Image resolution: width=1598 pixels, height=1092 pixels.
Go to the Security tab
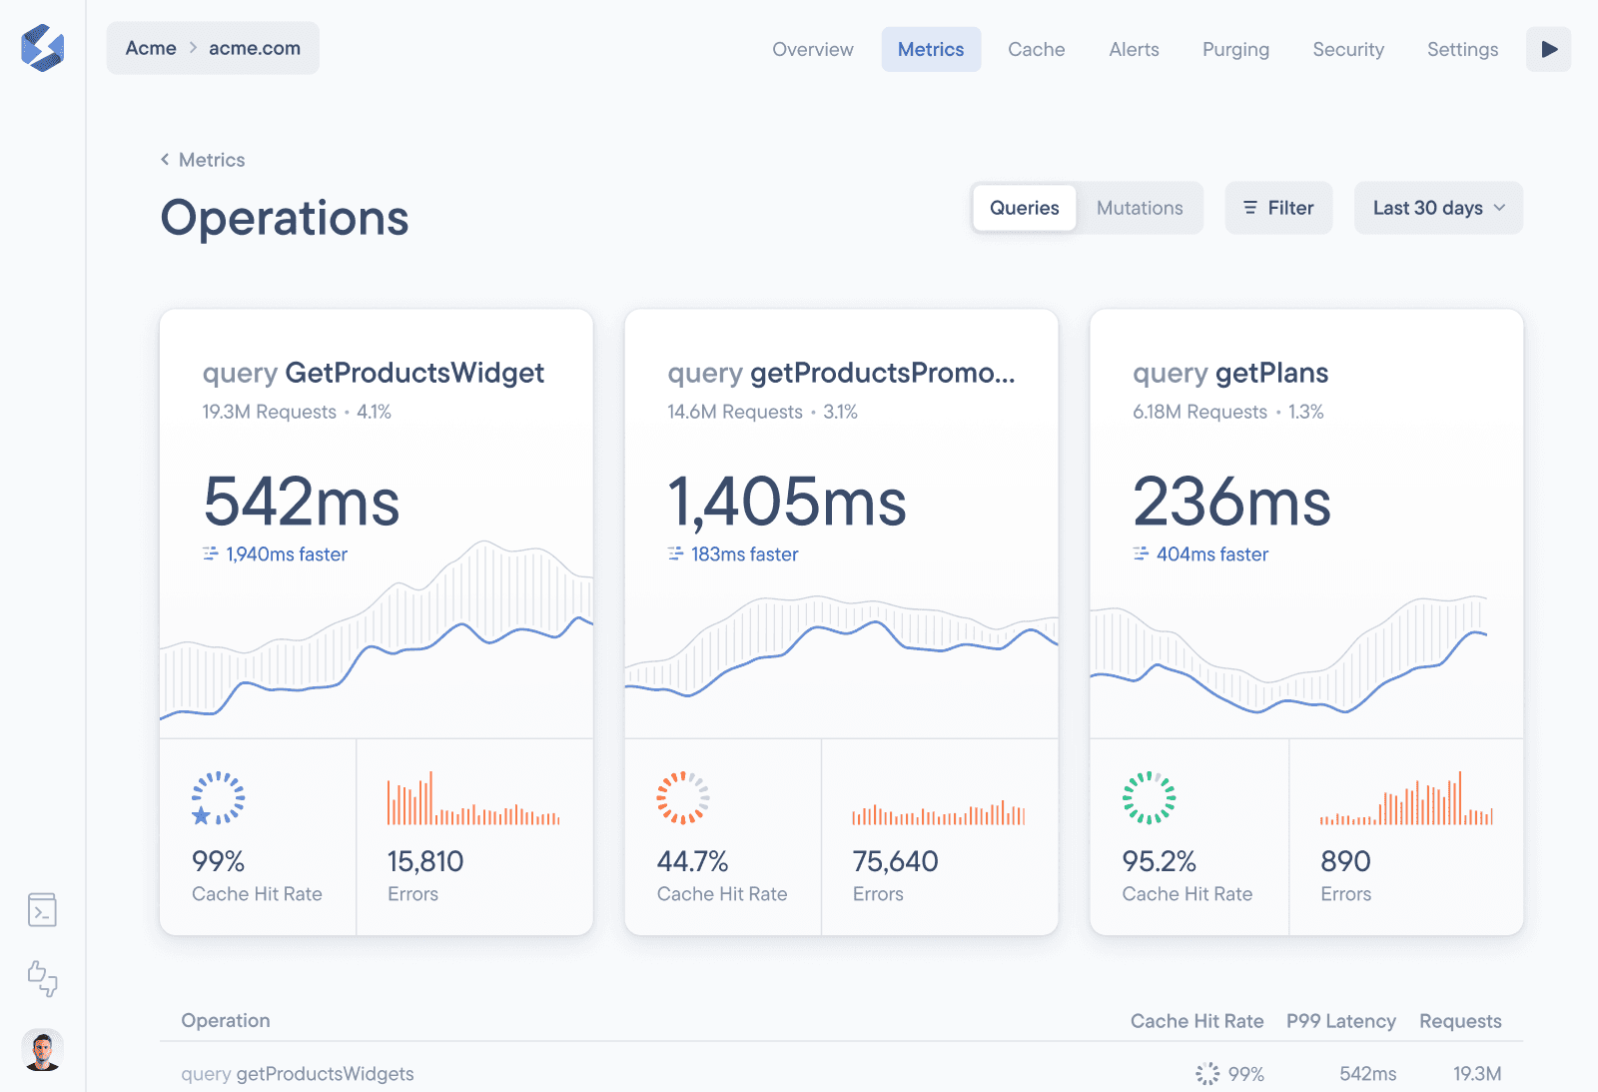(1347, 49)
